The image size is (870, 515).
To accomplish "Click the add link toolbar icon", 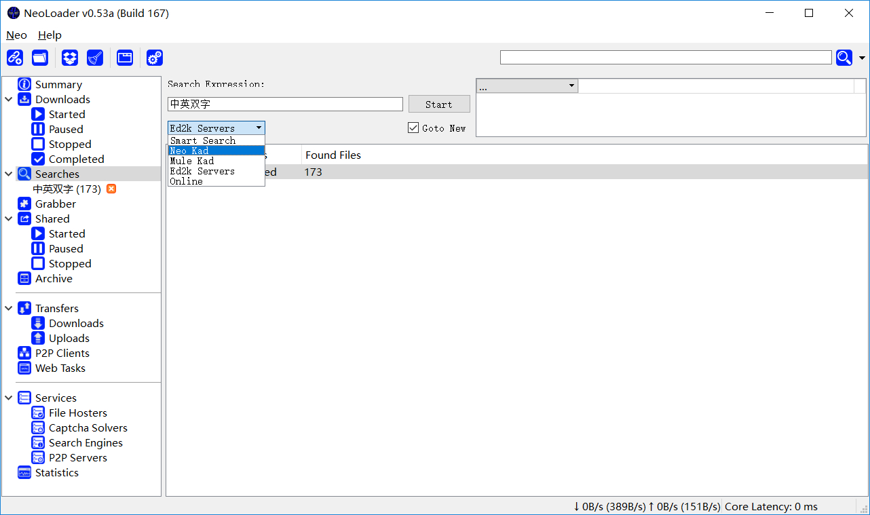I will (15, 58).
